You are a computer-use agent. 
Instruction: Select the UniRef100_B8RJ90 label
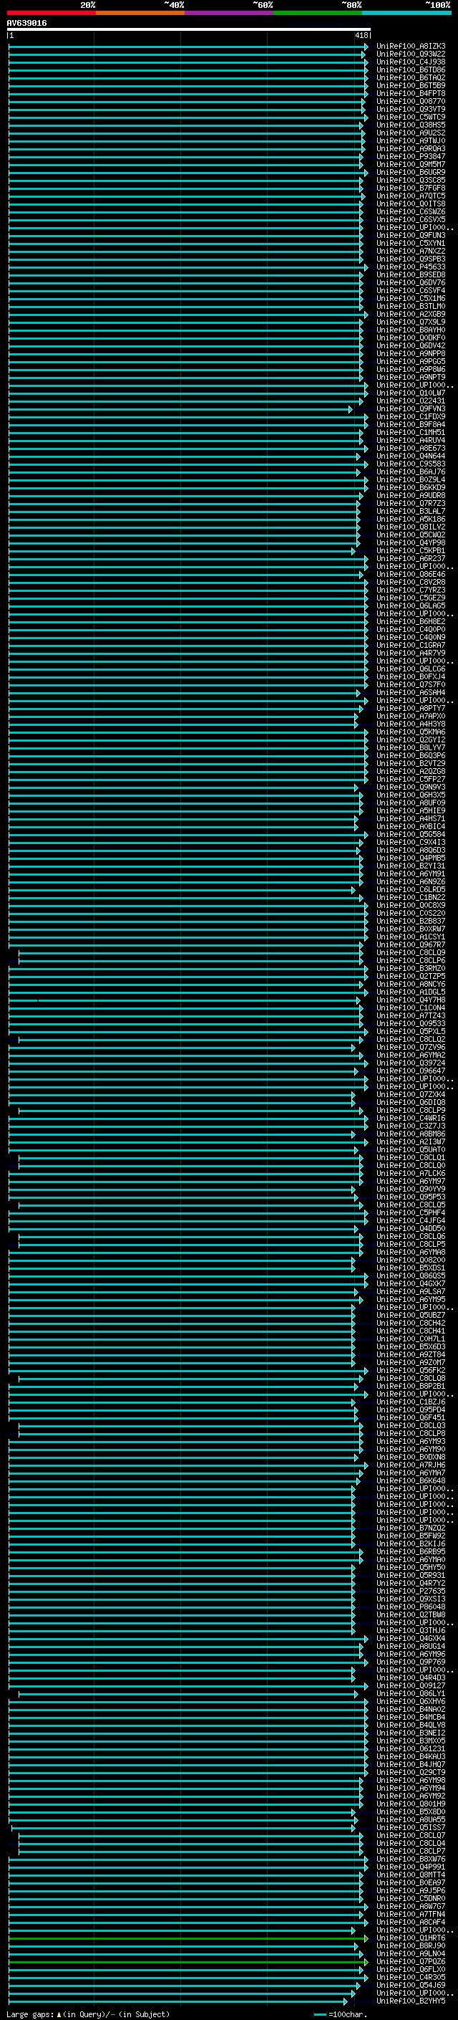point(411,1946)
